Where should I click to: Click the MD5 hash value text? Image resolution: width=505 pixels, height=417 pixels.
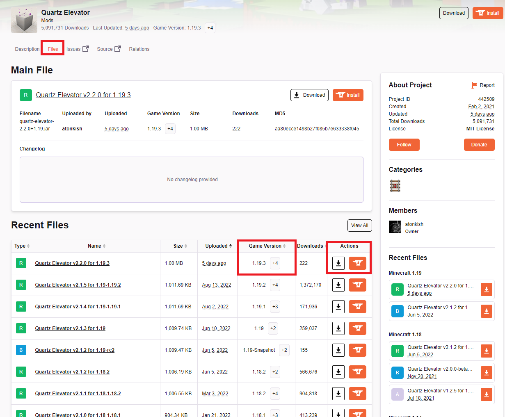click(317, 129)
